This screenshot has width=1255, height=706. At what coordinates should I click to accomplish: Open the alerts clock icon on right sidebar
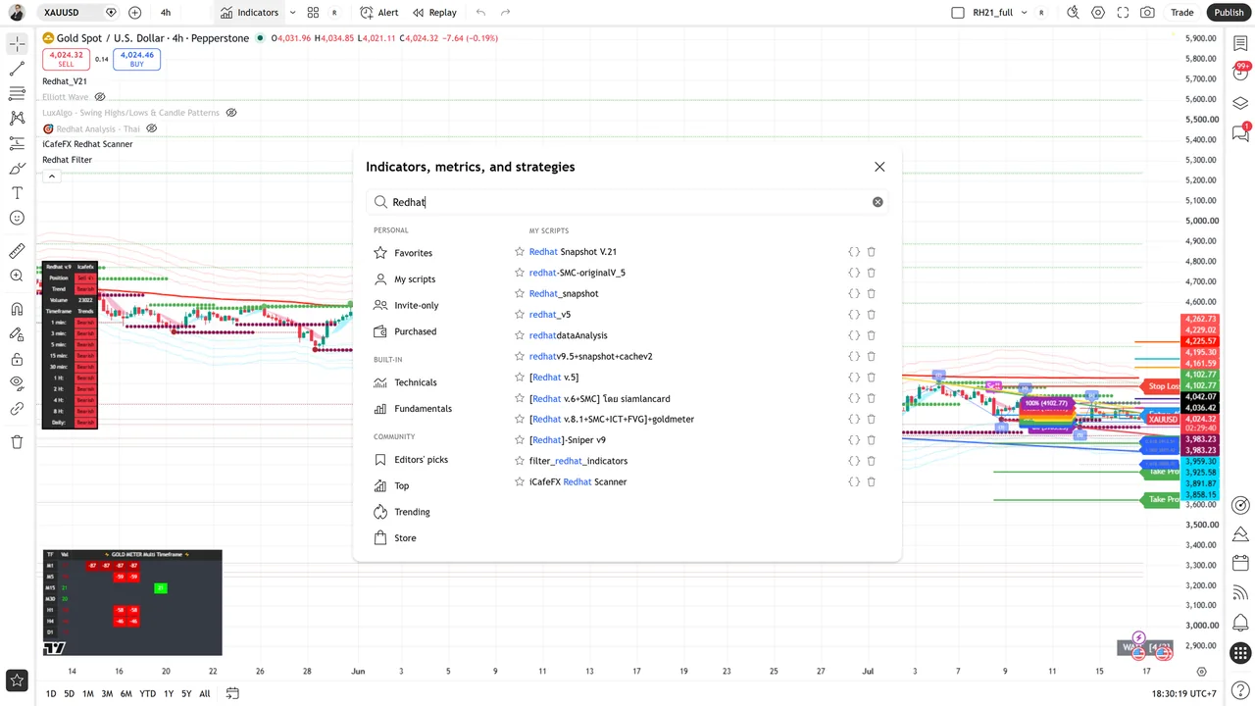[x=1240, y=74]
